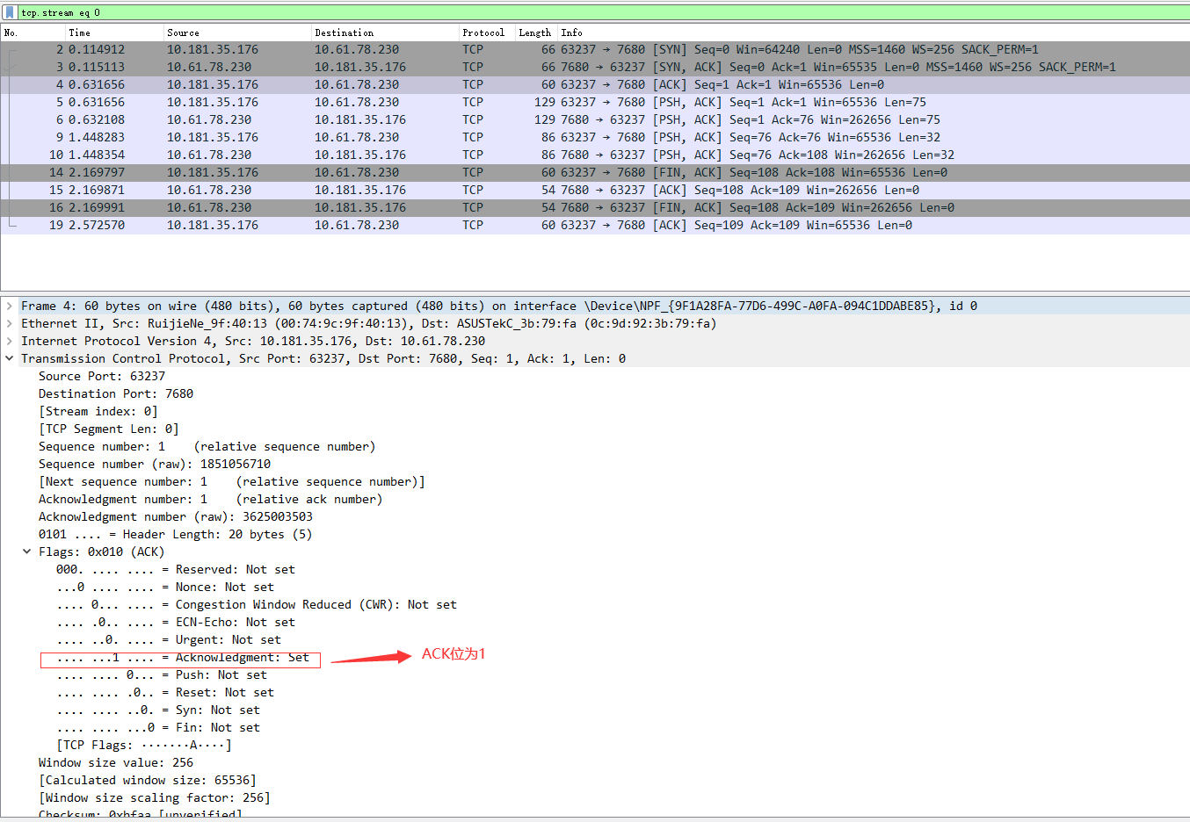The width and height of the screenshot is (1190, 822).
Task: Click the bookmark icon in the filter bar
Action: [9, 12]
